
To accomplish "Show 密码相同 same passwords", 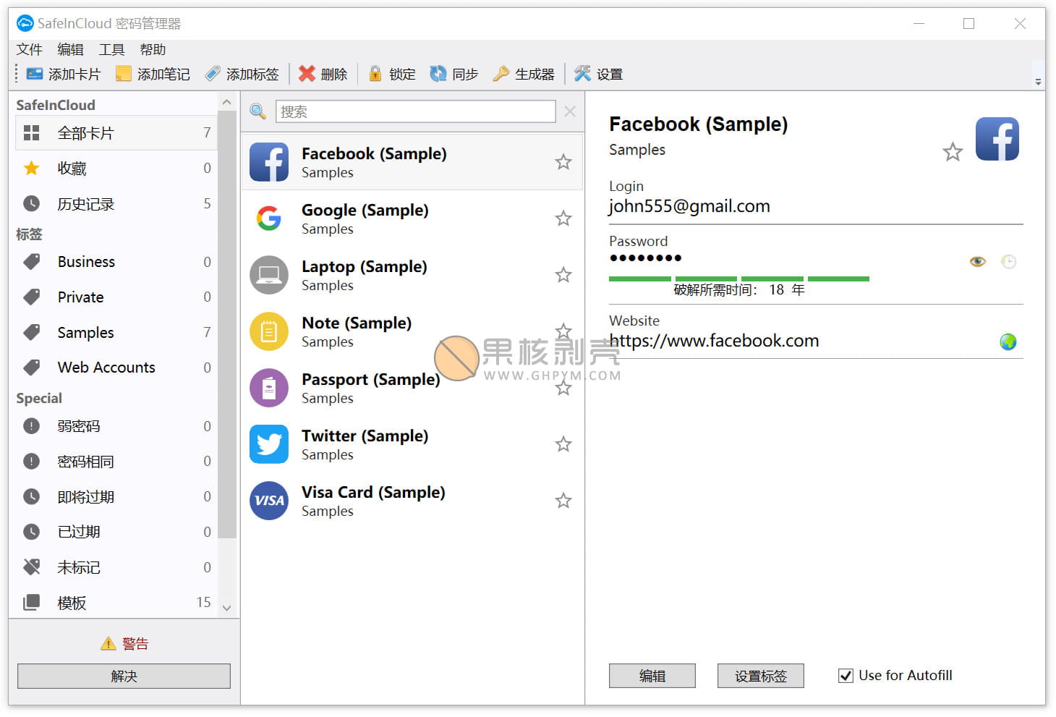I will coord(116,462).
